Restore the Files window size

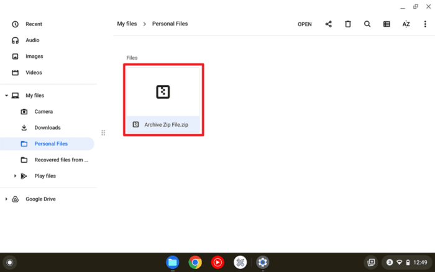point(416,7)
